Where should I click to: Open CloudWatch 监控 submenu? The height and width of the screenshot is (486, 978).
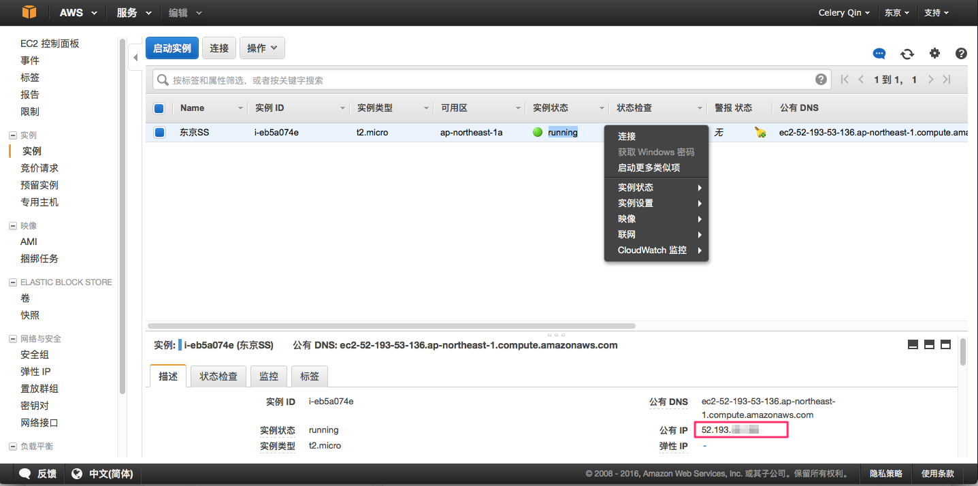pyautogui.click(x=657, y=250)
